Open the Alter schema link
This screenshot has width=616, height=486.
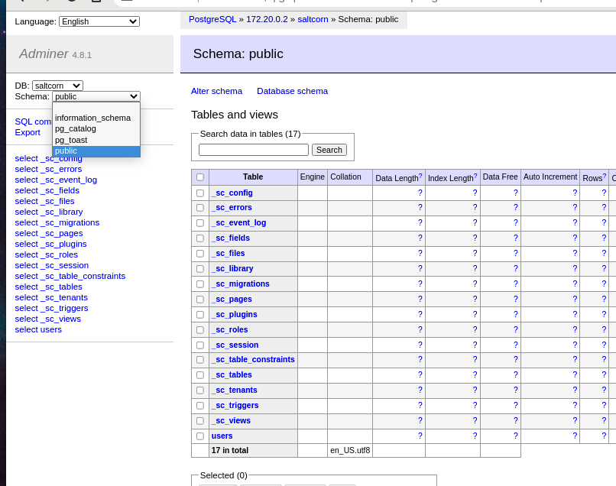point(216,90)
